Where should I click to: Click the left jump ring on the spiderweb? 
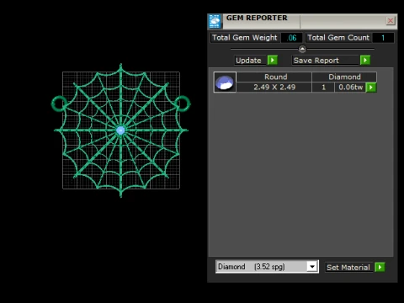pyautogui.click(x=59, y=104)
